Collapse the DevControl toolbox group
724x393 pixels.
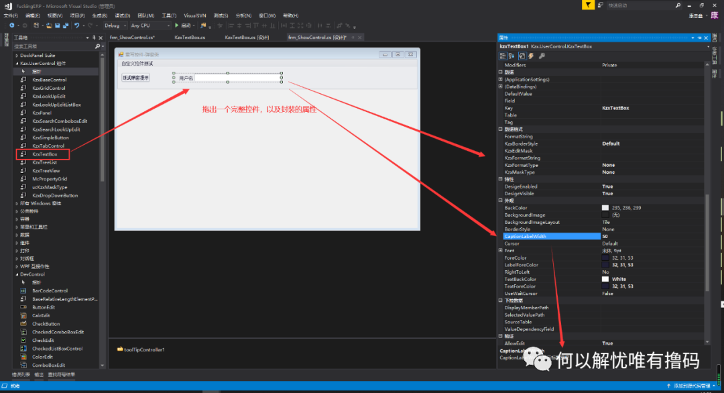click(17, 274)
